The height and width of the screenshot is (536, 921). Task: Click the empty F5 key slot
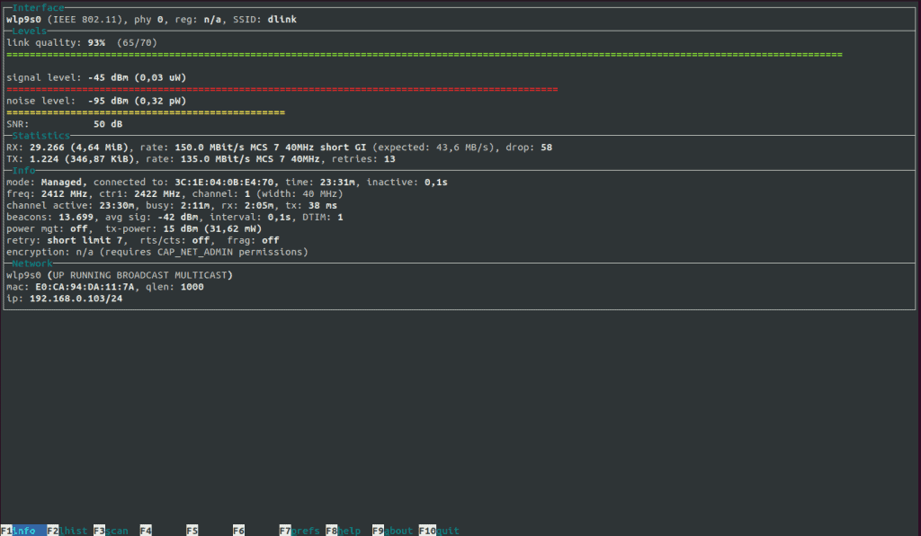point(192,531)
